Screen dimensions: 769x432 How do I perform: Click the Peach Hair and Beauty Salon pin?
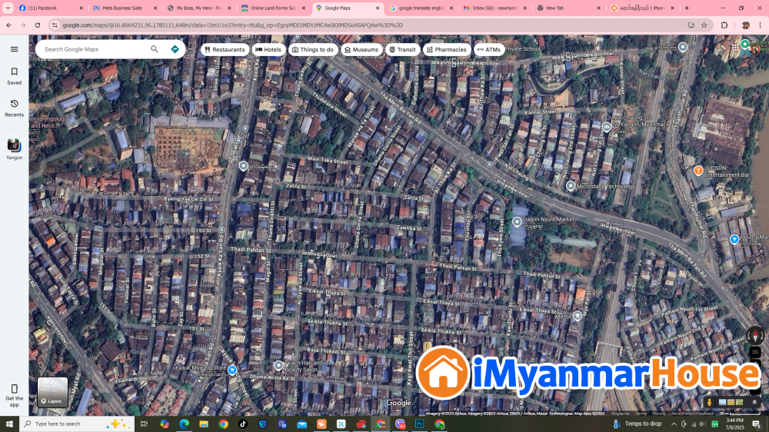278,365
